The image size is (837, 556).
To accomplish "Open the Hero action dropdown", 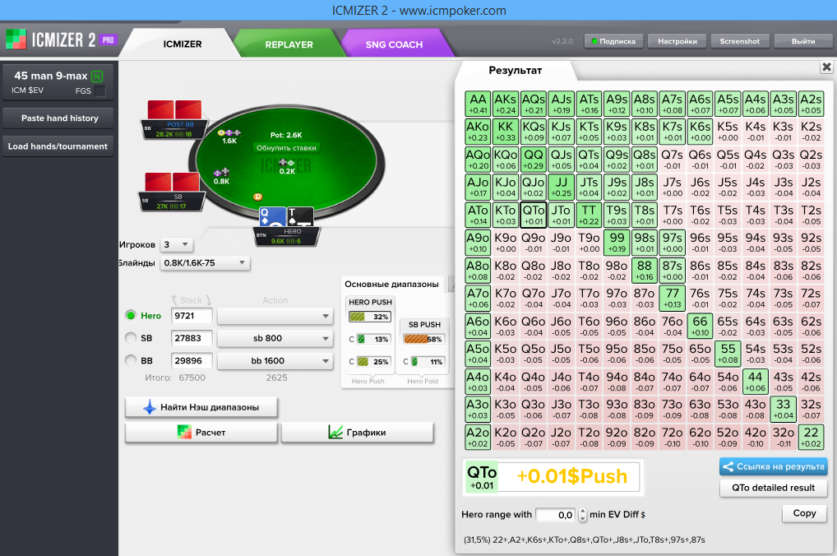I will coord(275,316).
